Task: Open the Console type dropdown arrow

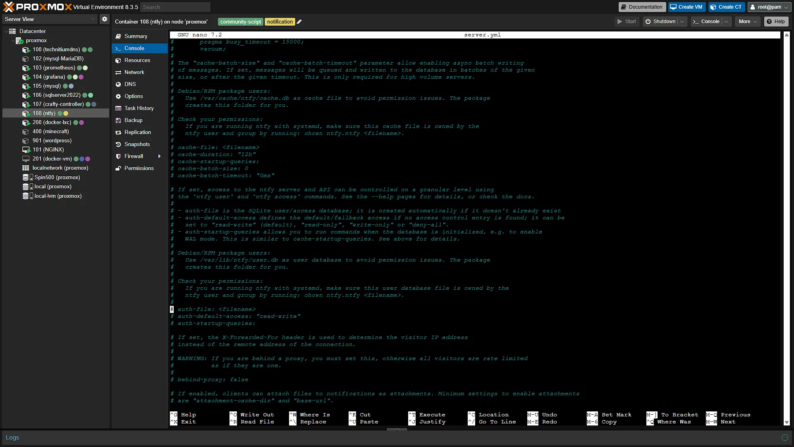Action: click(727, 22)
